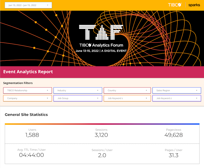Click the Avg. TTL Time value 04:44:00
Image resolution: width=204 pixels, height=168 pixels.
click(31, 155)
